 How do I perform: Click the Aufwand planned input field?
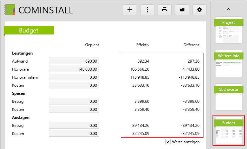pyautogui.click(x=74, y=61)
